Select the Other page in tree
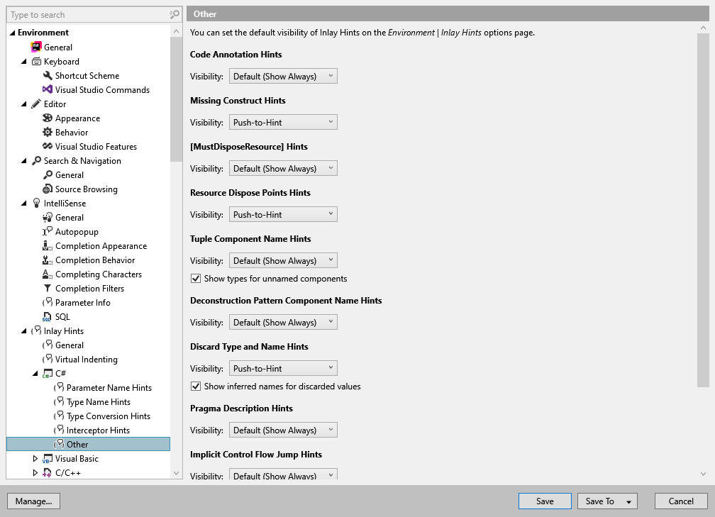 [x=88, y=444]
